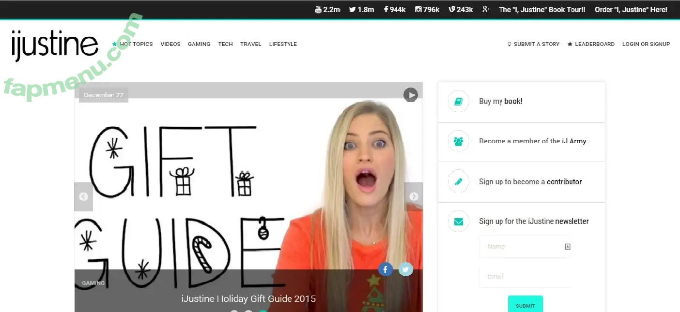The image size is (680, 312).
Task: Click Order "I, Justine" Here link
Action: pyautogui.click(x=631, y=9)
